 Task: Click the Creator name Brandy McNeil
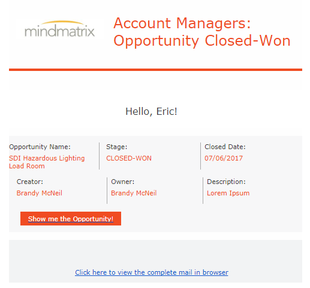click(40, 193)
